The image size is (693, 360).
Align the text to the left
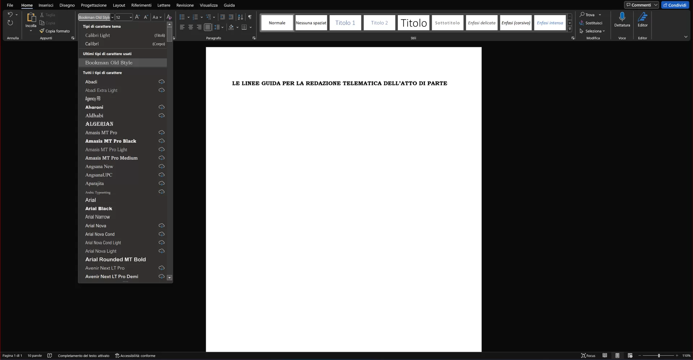[x=182, y=27]
